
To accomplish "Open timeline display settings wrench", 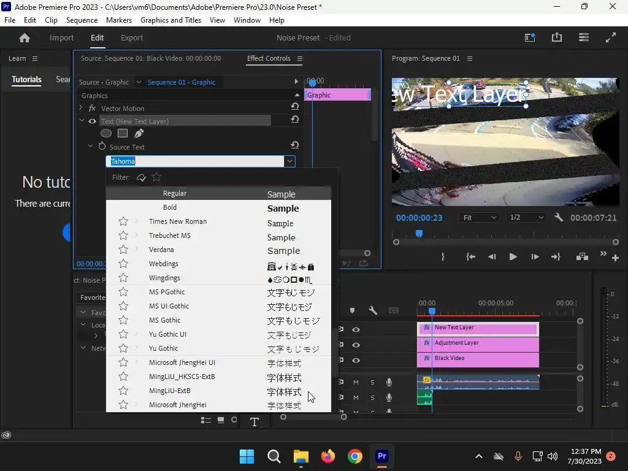I will coord(373,310).
